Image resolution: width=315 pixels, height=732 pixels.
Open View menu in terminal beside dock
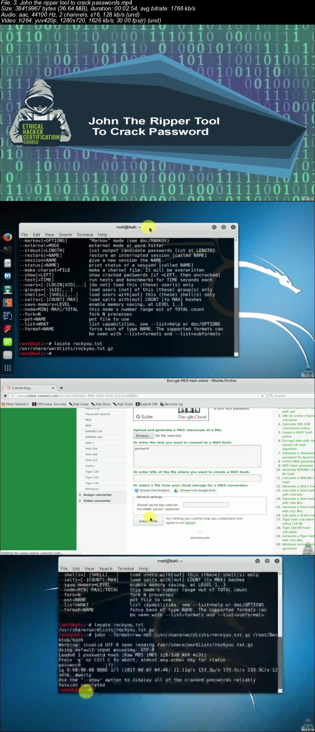49,234
